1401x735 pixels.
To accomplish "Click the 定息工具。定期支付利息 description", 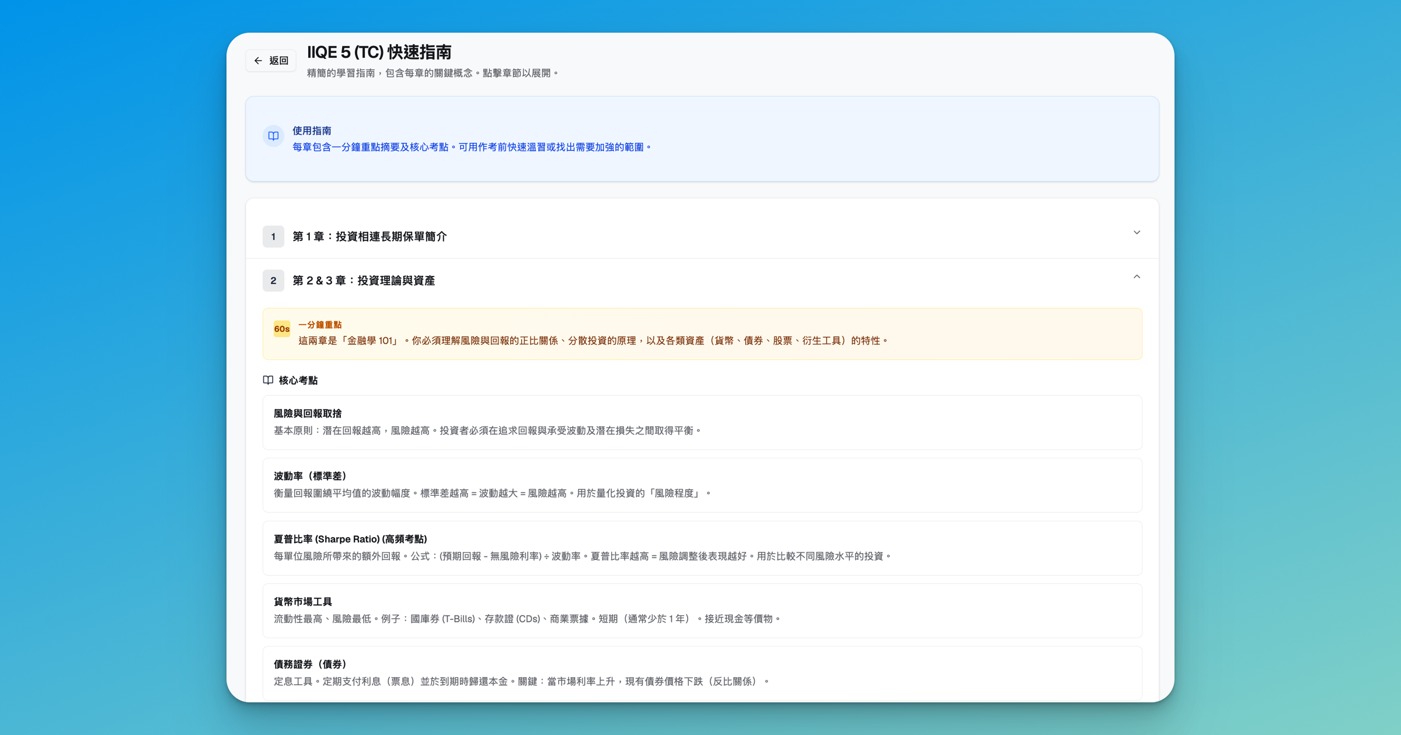I will (x=522, y=681).
